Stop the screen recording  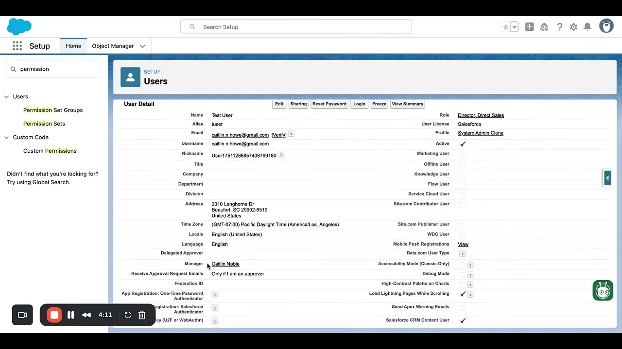pyautogui.click(x=54, y=315)
